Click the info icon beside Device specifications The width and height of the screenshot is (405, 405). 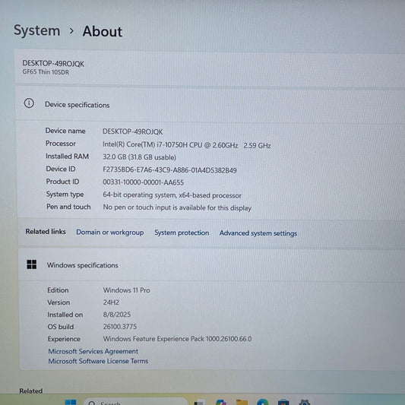click(x=29, y=103)
